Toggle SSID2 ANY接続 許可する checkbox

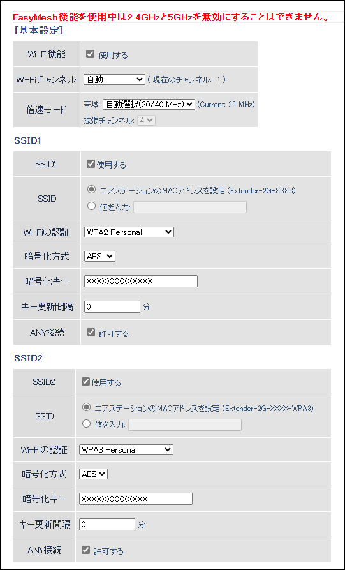click(85, 550)
